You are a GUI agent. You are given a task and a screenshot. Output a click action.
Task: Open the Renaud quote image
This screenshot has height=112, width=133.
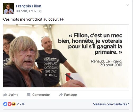[x=66, y=56]
